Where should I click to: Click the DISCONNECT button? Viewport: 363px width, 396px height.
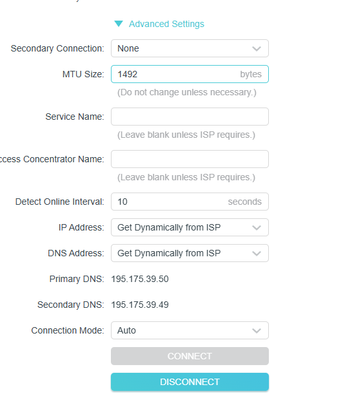(x=190, y=382)
